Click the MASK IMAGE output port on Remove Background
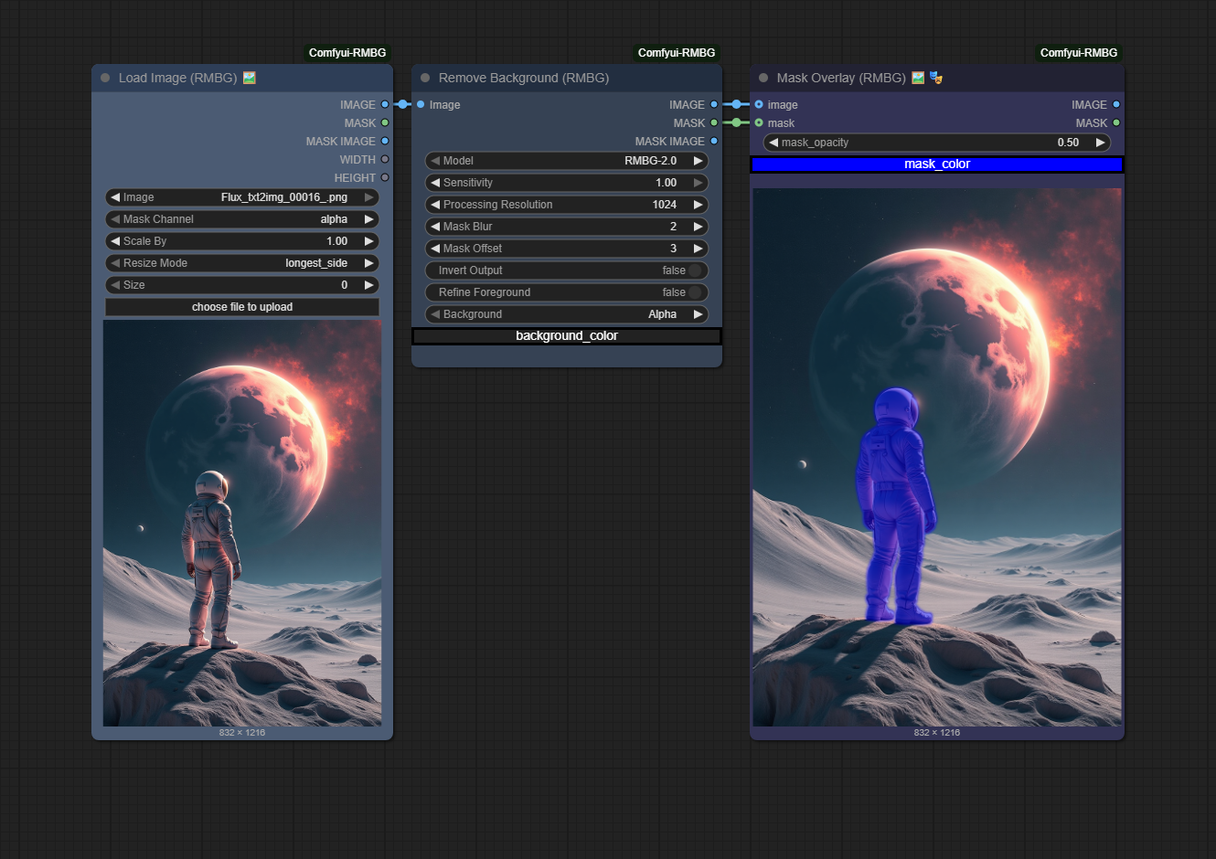 [714, 141]
